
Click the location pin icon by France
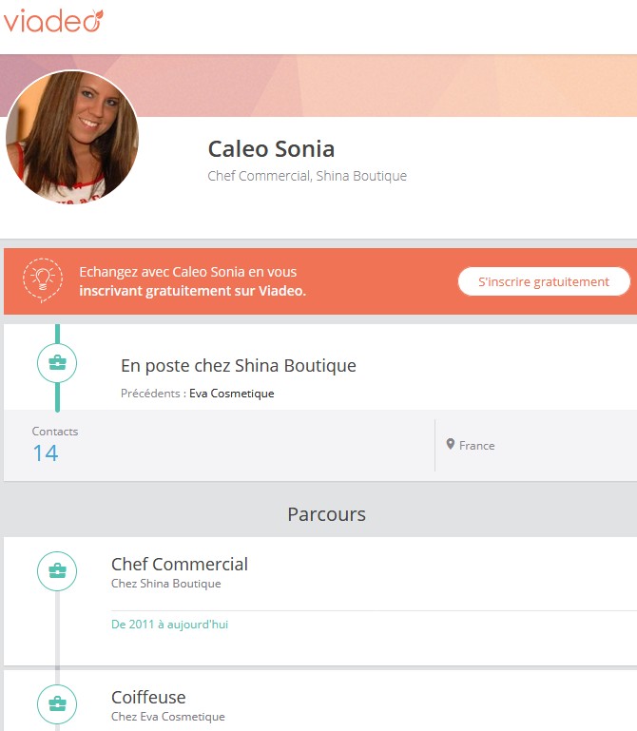[450, 444]
